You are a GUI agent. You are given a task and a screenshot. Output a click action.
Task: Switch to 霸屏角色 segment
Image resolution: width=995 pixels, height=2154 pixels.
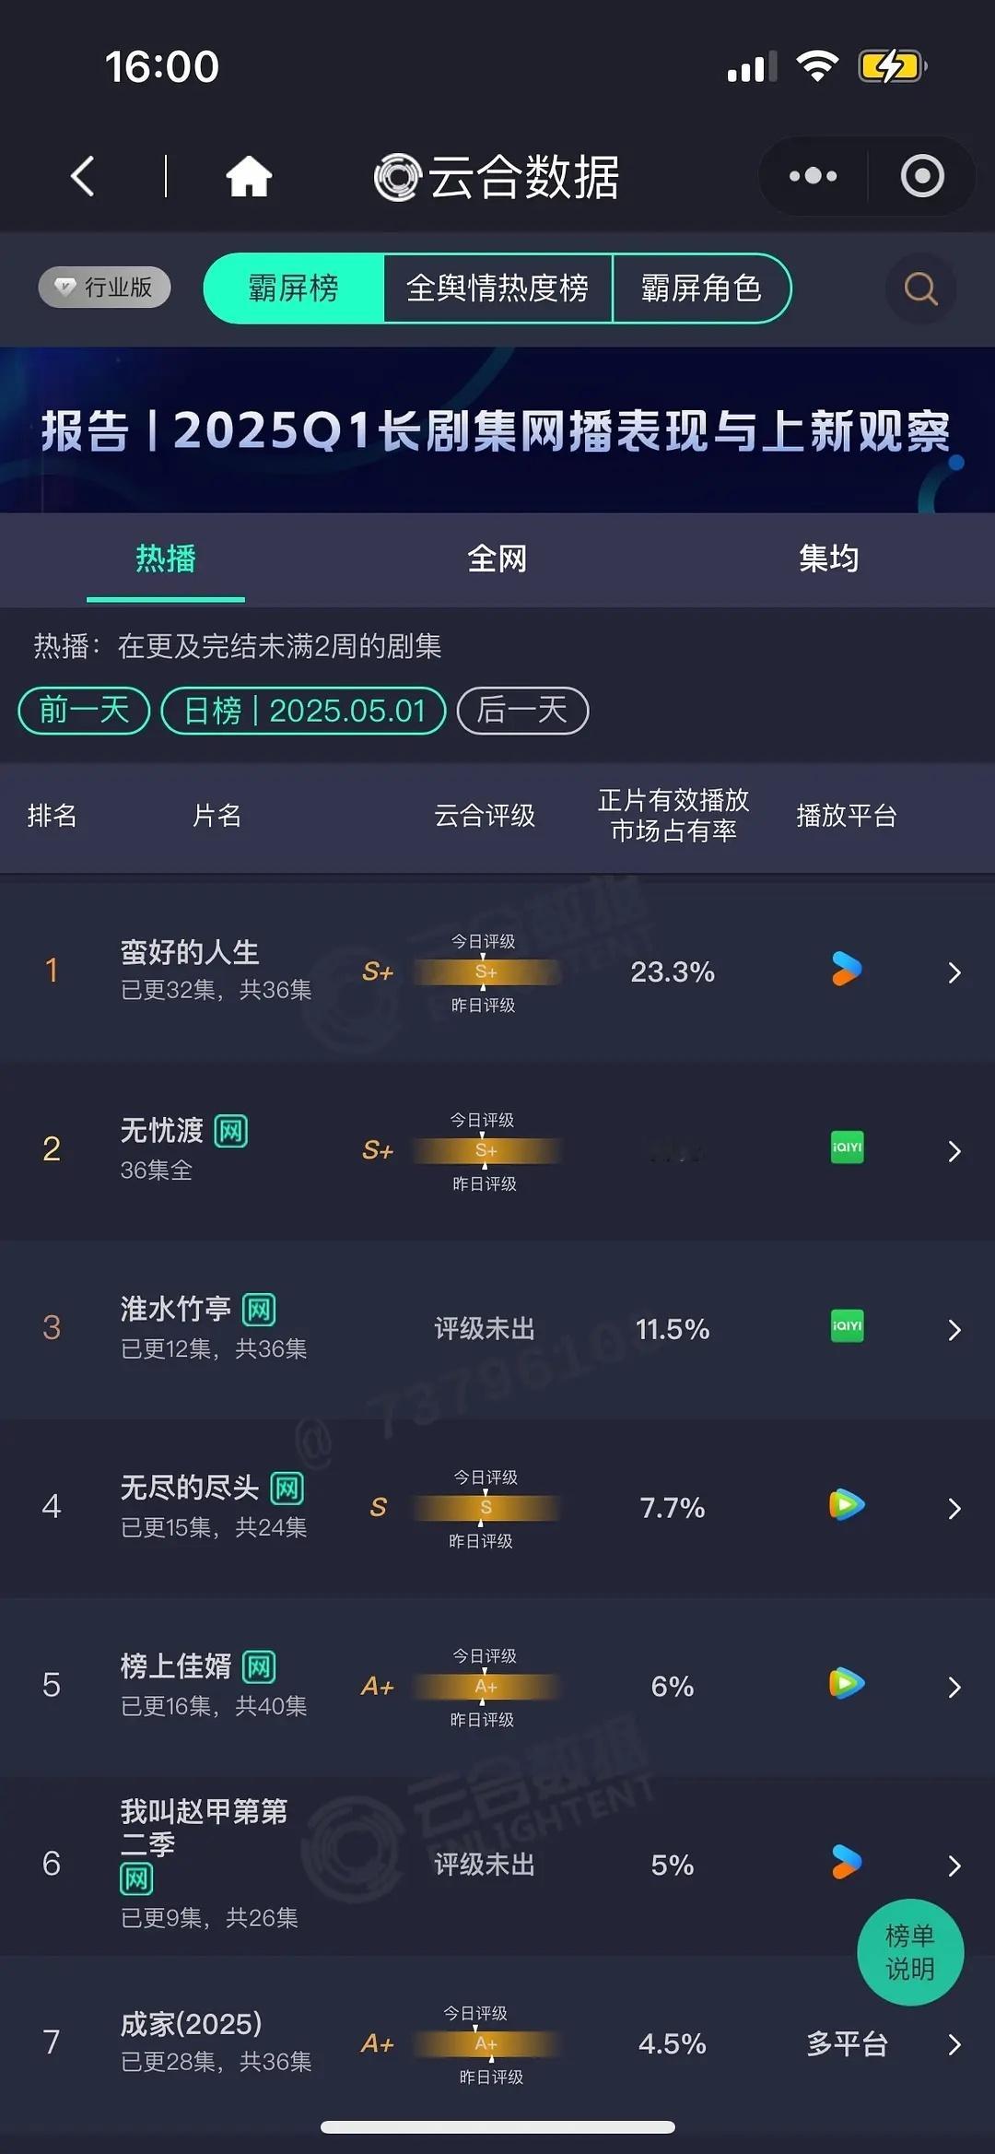pyautogui.click(x=701, y=288)
